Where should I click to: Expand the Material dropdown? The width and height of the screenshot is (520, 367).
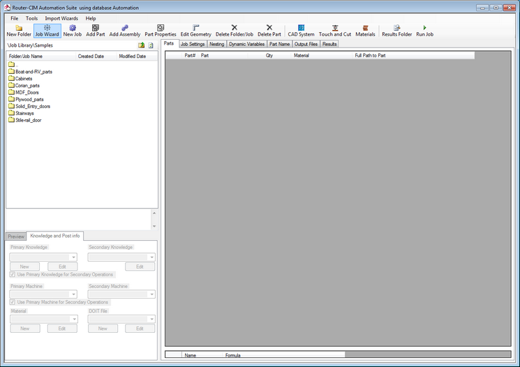click(x=74, y=320)
